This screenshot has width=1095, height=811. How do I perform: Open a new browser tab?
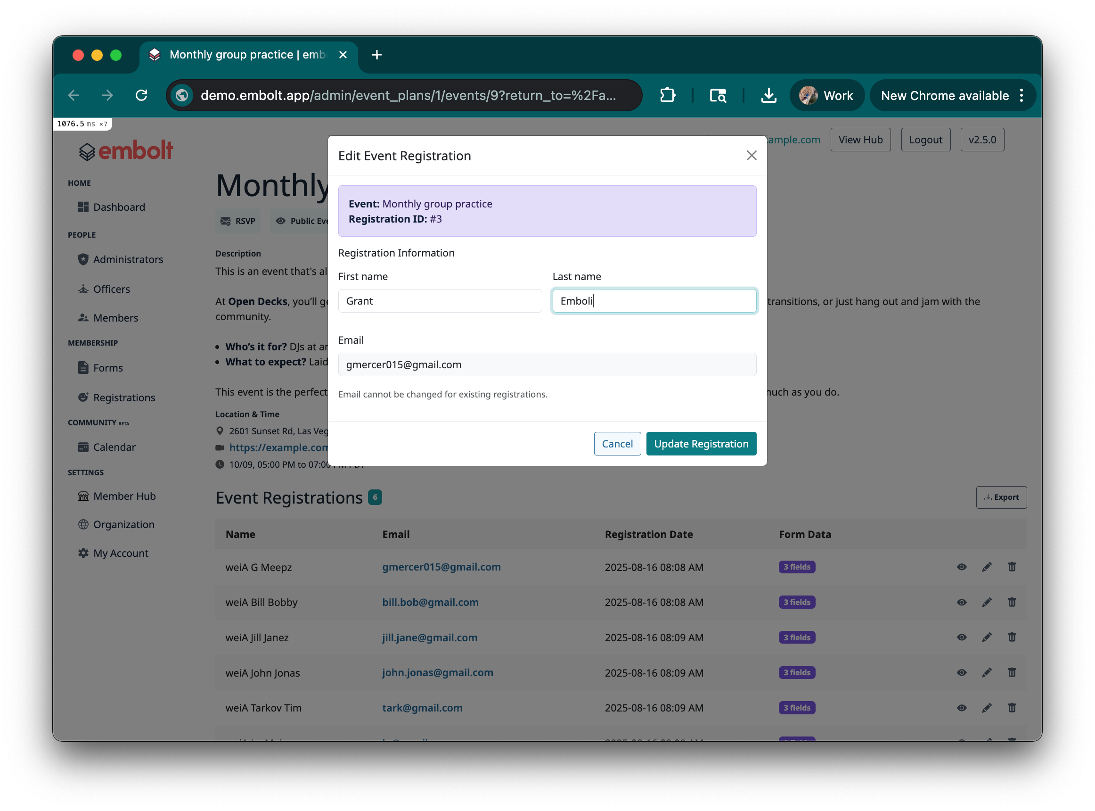click(376, 55)
